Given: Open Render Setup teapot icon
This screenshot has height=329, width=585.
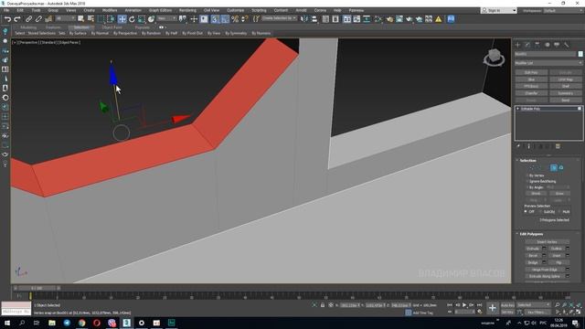Looking at the screenshot, I should coord(389,19).
